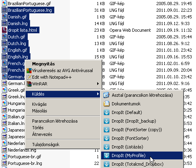Click the Opera icon of dropit lista.html
This screenshot has width=196, height=168.
[4, 30]
